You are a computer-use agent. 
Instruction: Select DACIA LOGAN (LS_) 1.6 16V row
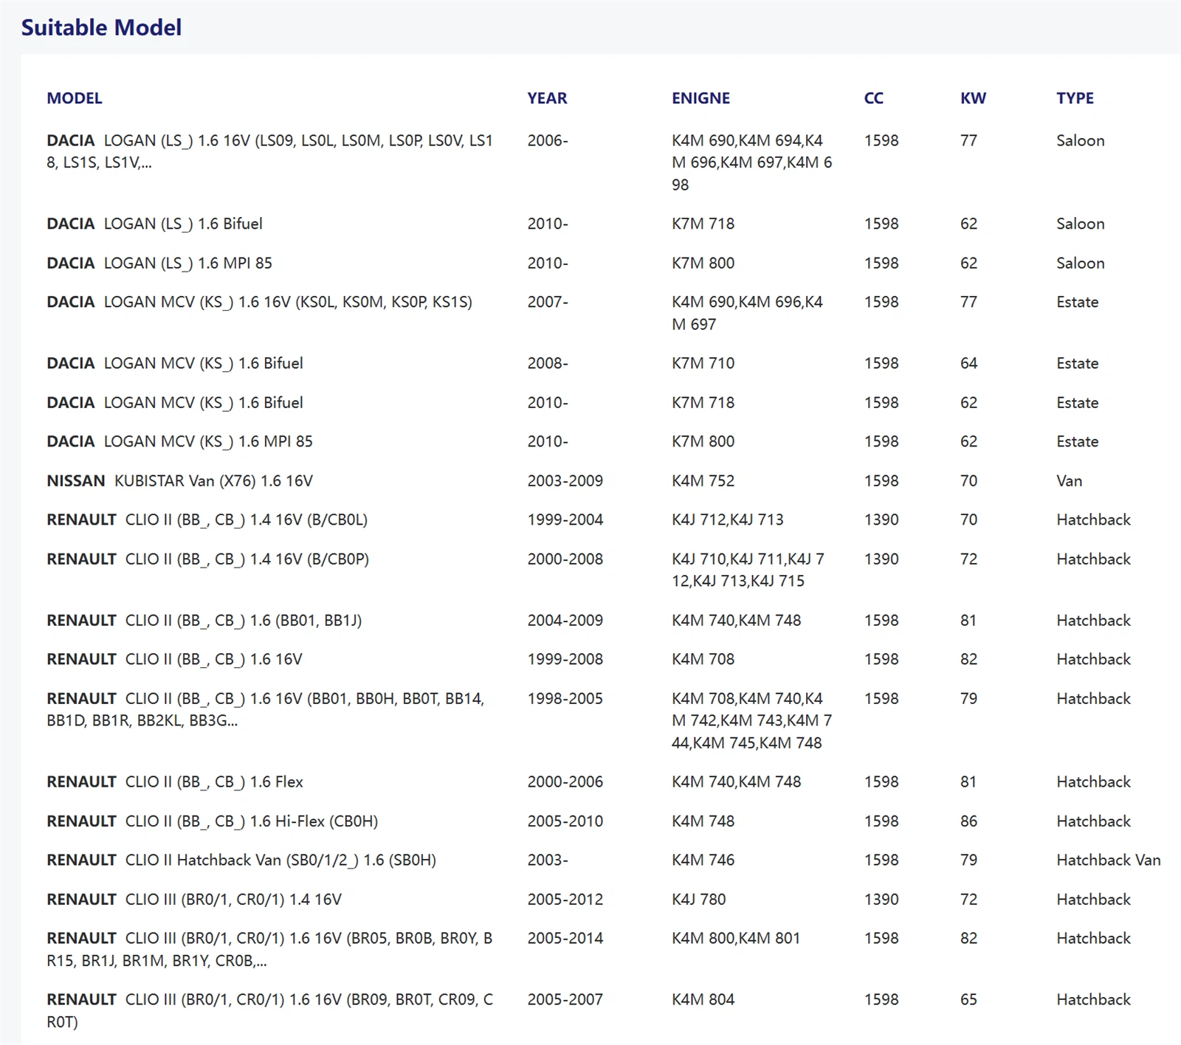(x=603, y=162)
